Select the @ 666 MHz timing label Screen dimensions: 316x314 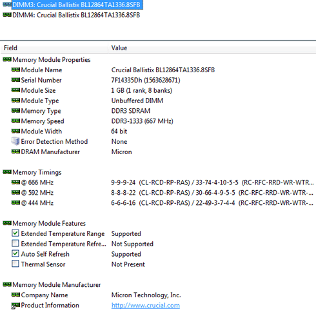click(37, 182)
